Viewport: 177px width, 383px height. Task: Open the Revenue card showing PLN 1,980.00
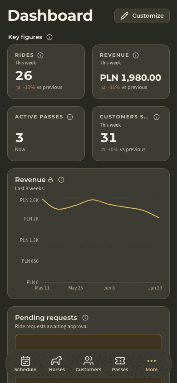click(131, 72)
